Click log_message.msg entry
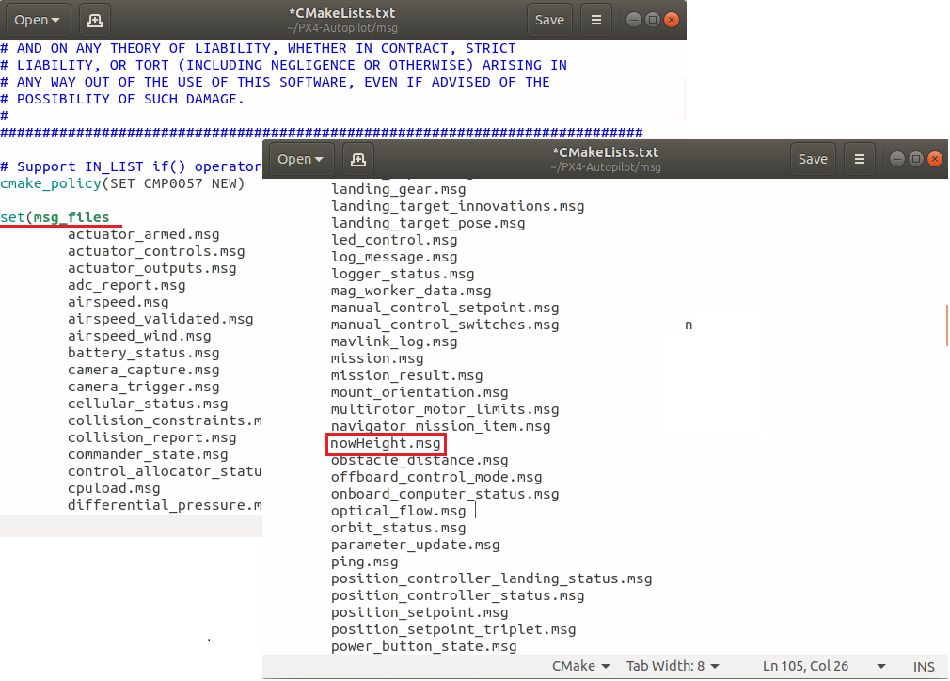Viewport: 950px width, 681px height. coord(394,257)
